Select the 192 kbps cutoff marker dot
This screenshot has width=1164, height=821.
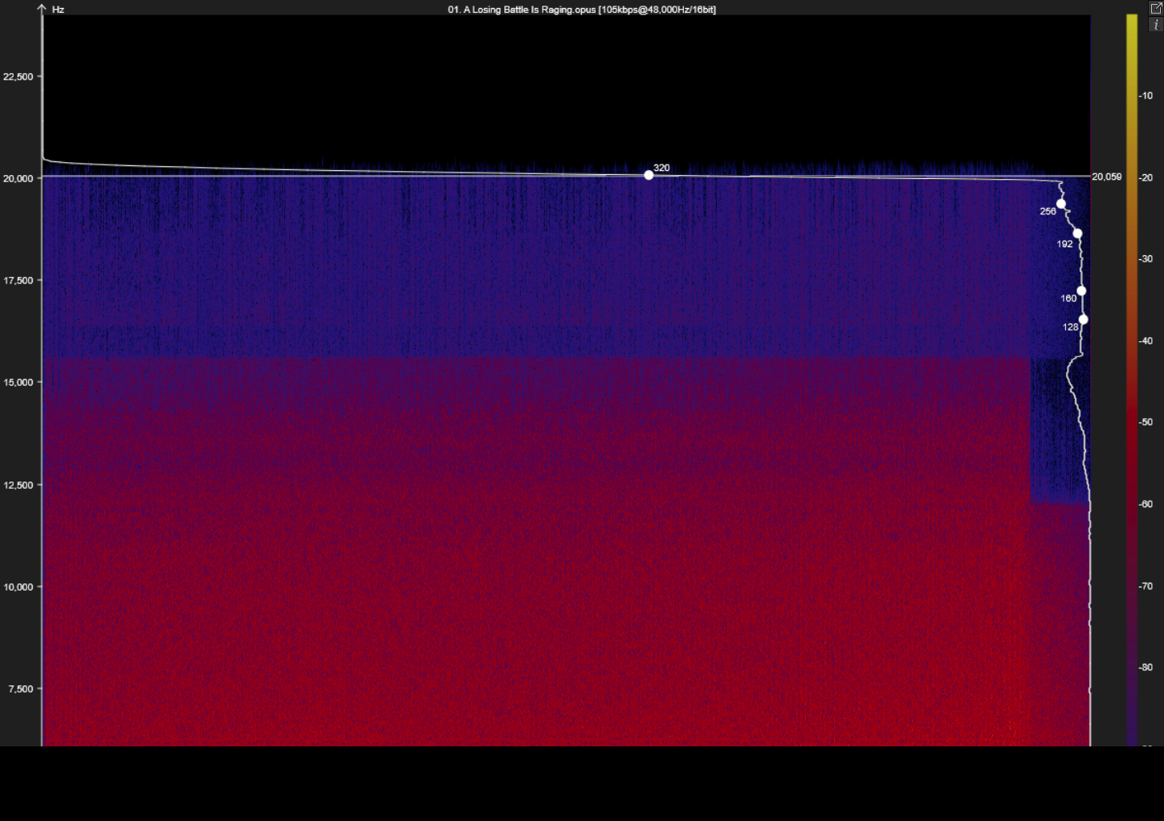pos(1077,234)
